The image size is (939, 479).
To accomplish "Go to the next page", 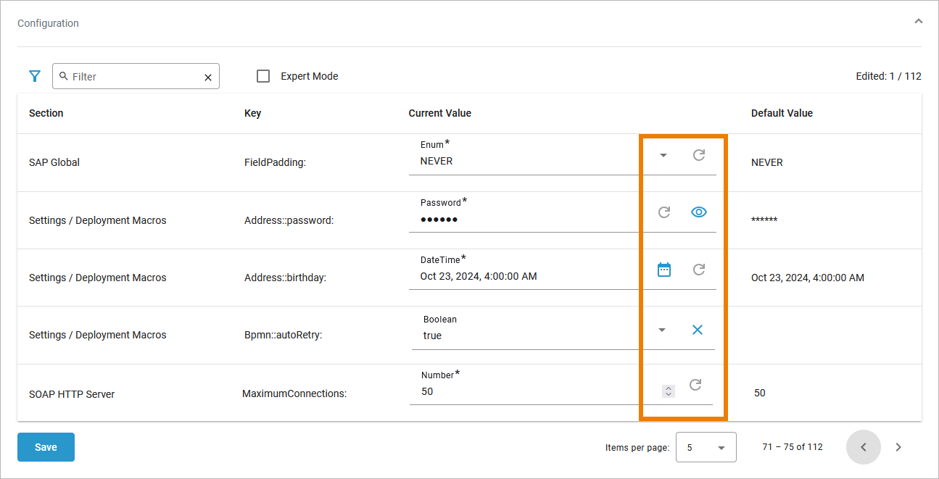I will point(898,447).
